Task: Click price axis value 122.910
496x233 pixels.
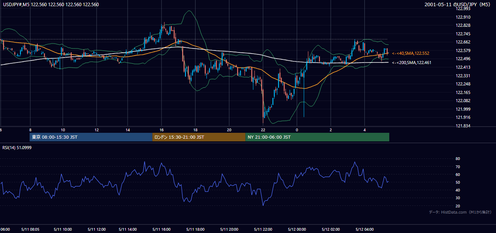Action: point(463,17)
